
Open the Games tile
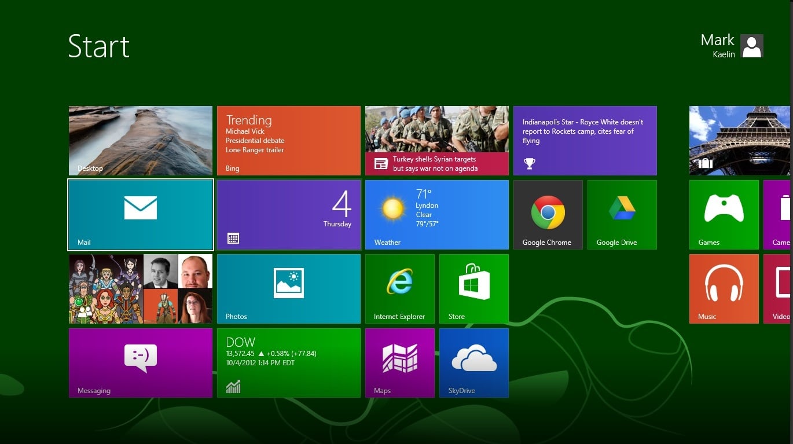pyautogui.click(x=724, y=215)
